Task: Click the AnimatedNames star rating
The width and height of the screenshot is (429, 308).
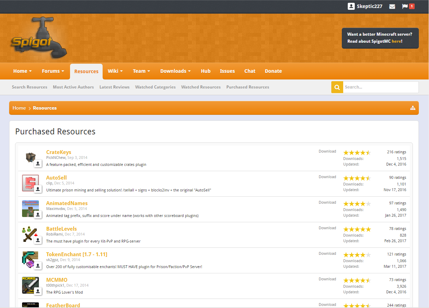Action: (x=357, y=204)
